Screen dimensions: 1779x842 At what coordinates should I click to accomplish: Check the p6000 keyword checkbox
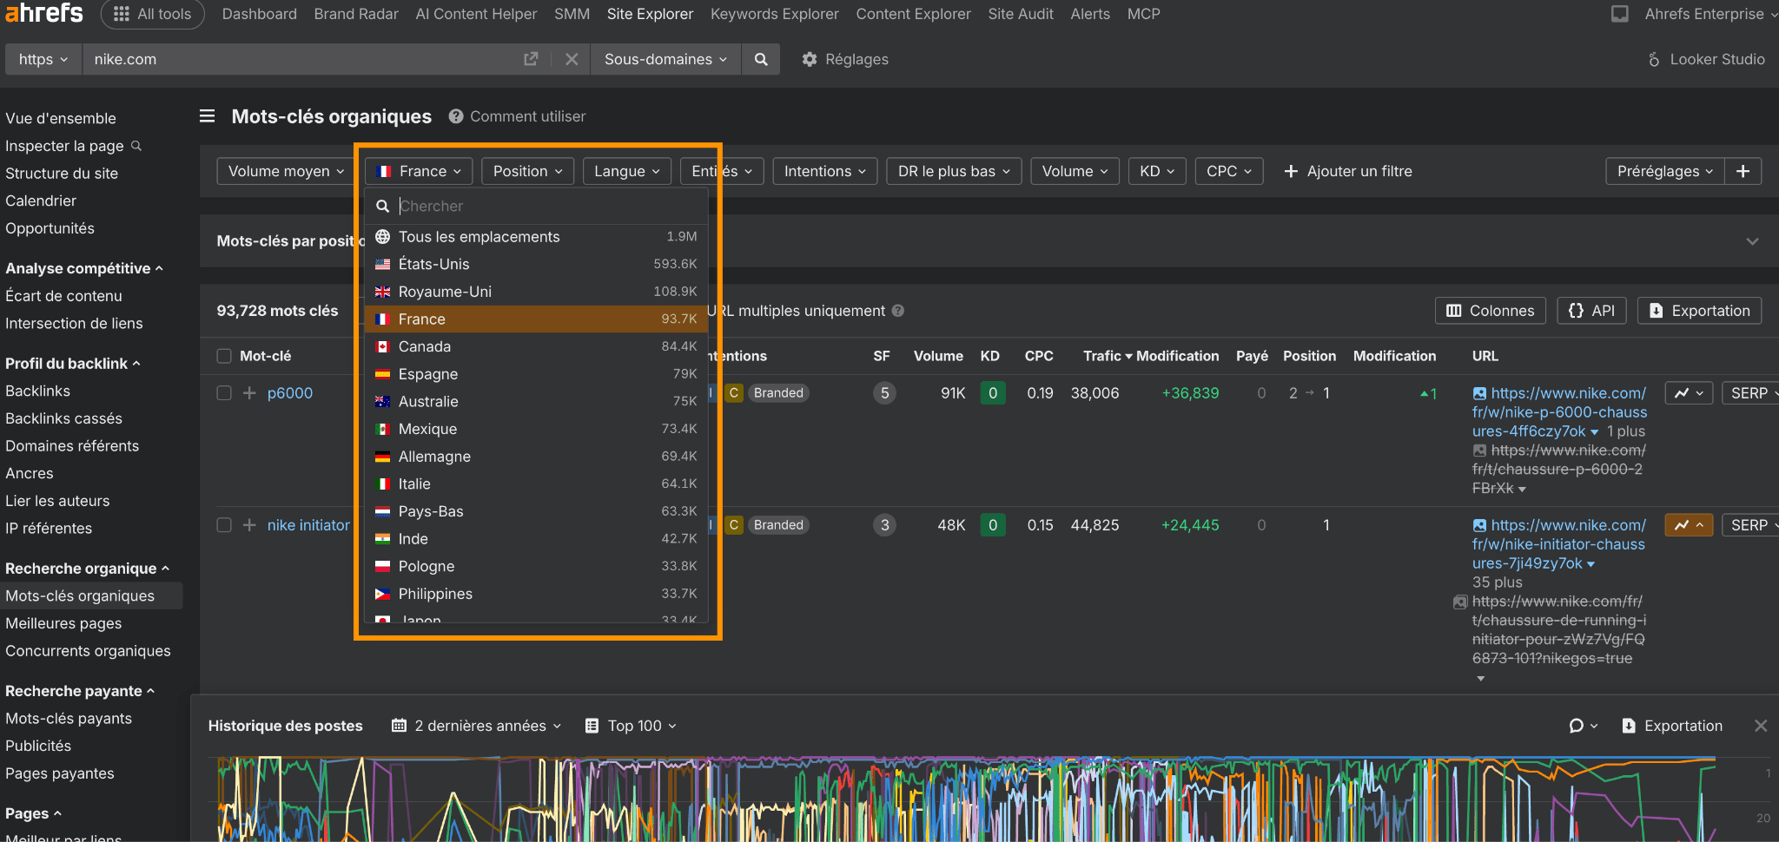click(224, 393)
